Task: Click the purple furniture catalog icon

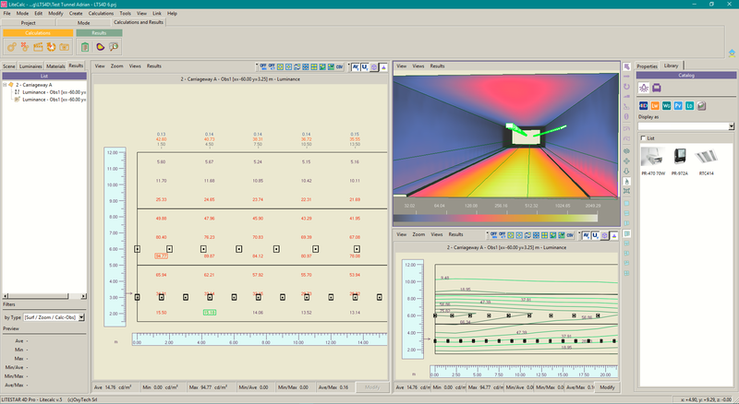Action: tap(657, 88)
